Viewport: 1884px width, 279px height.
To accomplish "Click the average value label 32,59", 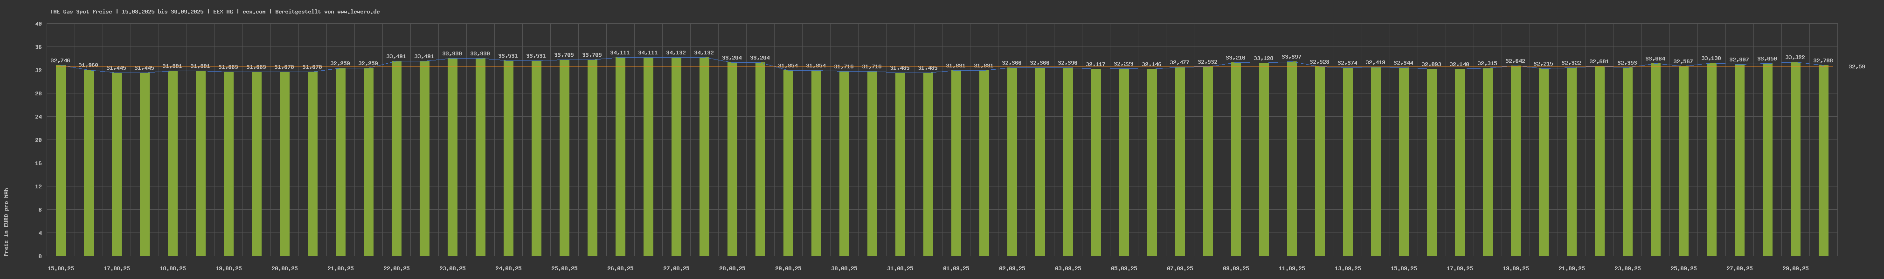I will point(1856,66).
